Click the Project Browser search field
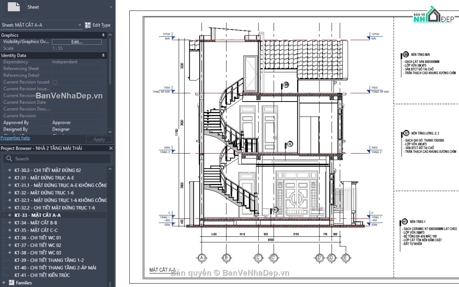Image resolution: width=459 pixels, height=287 pixels. pyautogui.click(x=57, y=159)
